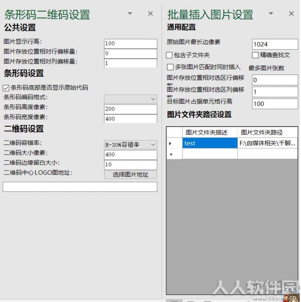The image size is (301, 302).
Task: Enable the 精确查找文 checkbox
Action: (x=255, y=55)
